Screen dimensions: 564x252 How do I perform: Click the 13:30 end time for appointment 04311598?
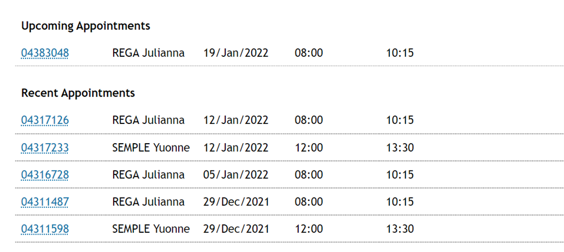coord(400,229)
